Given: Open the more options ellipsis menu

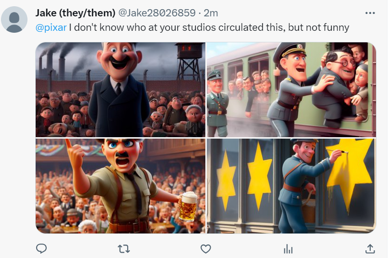Looking at the screenshot, I should 370,13.
